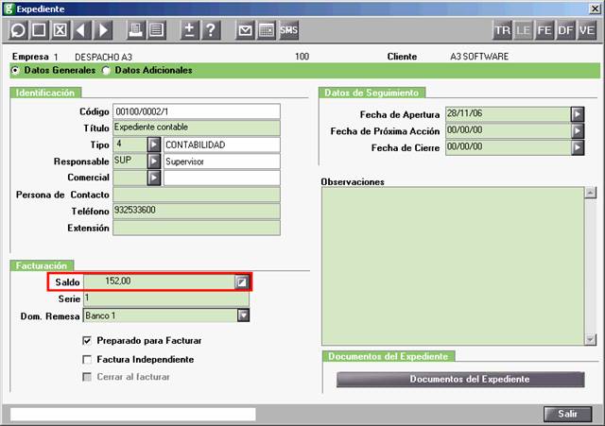Screen dimensions: 605x426
Task: Click the Observaciones scrollbar down arrow
Action: click(590, 339)
